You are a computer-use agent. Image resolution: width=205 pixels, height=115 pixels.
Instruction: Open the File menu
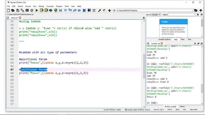[9, 6]
